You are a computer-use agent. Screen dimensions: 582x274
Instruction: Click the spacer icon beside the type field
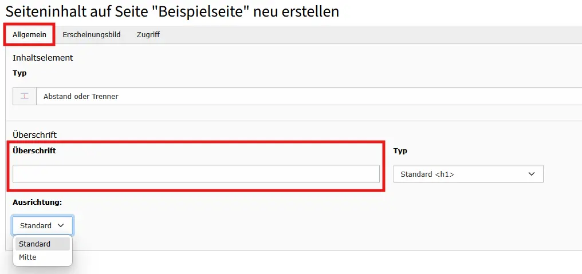[x=25, y=96]
